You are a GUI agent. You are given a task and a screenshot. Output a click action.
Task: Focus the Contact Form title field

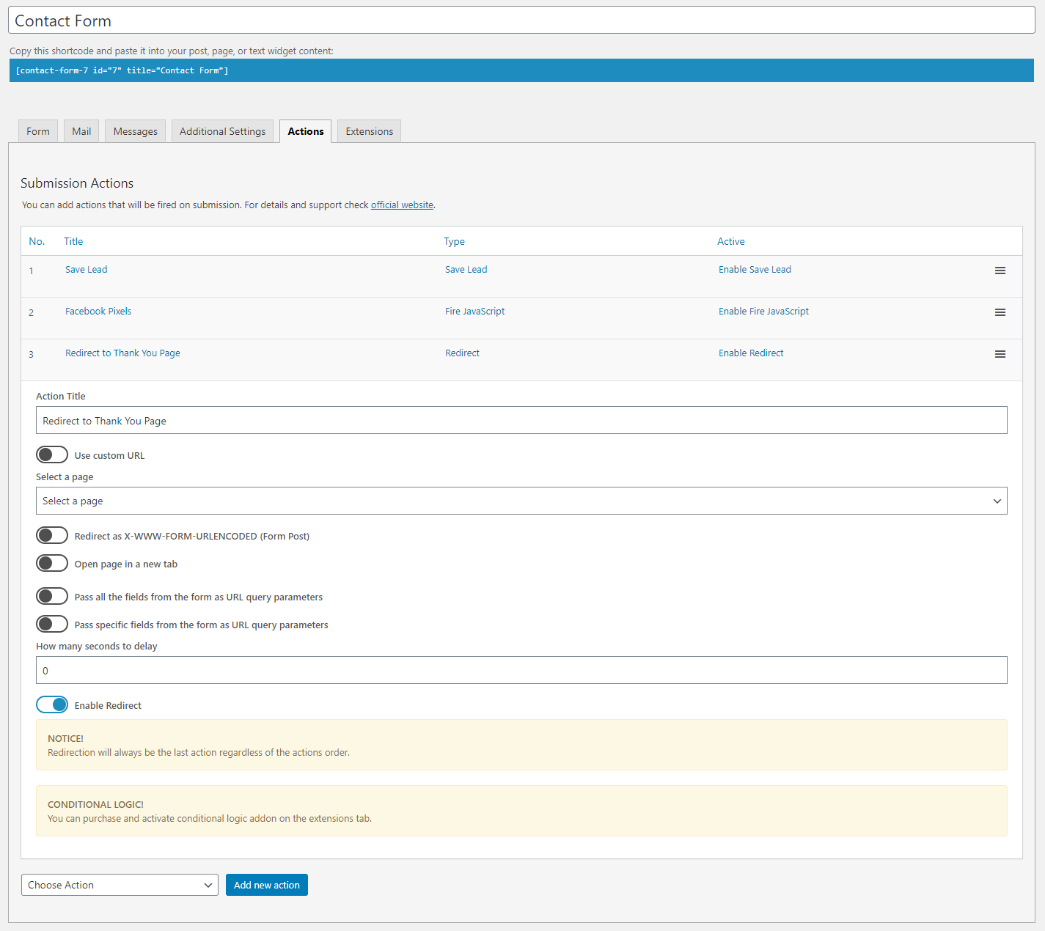(x=521, y=21)
